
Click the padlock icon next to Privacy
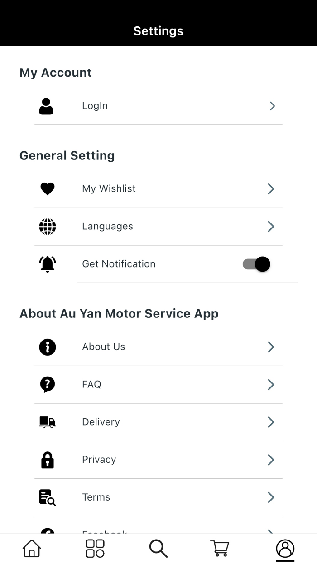[x=47, y=460]
